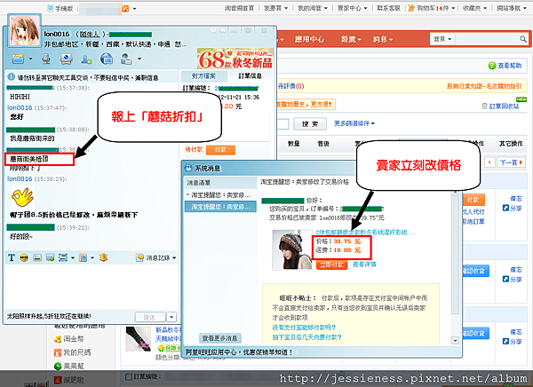This screenshot has width=533, height=387.
Task: Collapse the 淘宝提醒您 message list group
Action: tap(187, 195)
